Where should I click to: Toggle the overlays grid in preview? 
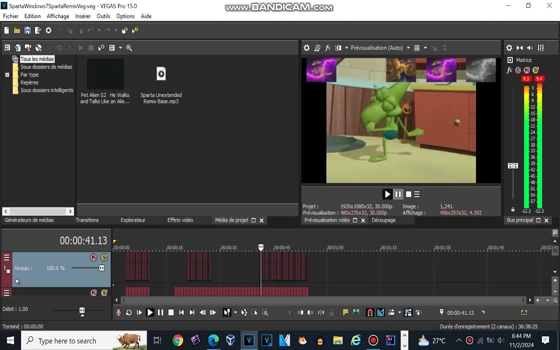pos(417,48)
